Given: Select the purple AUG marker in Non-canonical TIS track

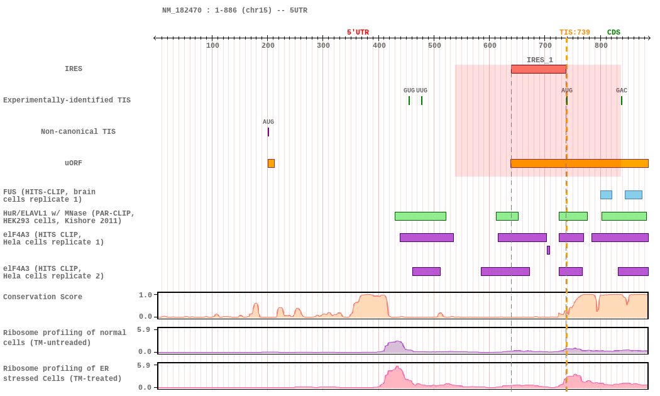Looking at the screenshot, I should [268, 132].
